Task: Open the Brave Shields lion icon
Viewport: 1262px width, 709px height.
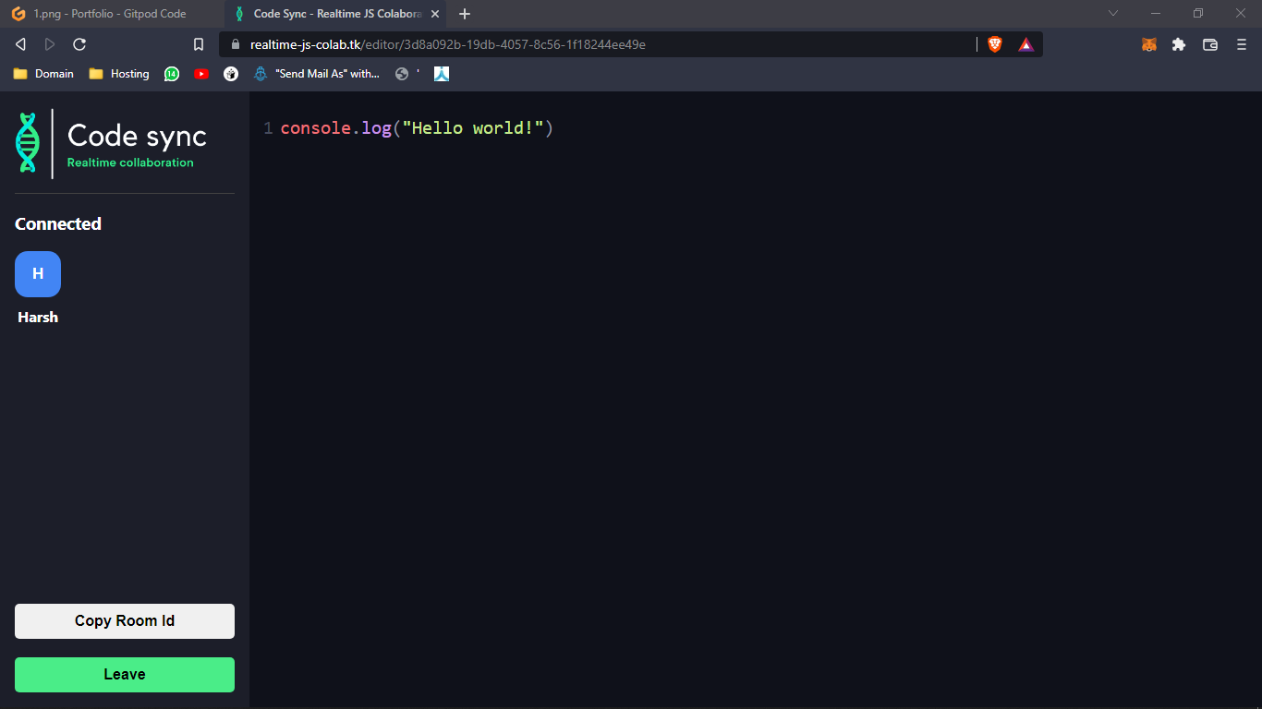Action: pos(994,43)
